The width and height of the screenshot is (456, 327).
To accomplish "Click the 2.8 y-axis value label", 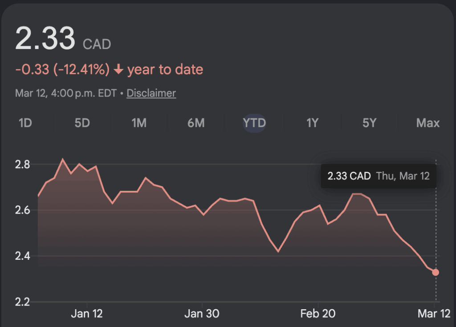I will (x=22, y=165).
